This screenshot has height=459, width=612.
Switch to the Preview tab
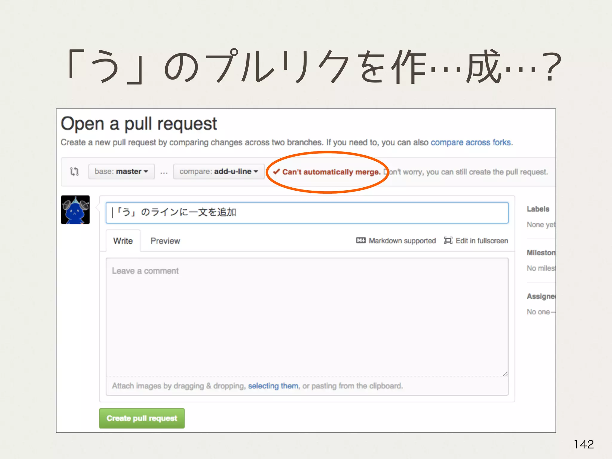(x=165, y=241)
